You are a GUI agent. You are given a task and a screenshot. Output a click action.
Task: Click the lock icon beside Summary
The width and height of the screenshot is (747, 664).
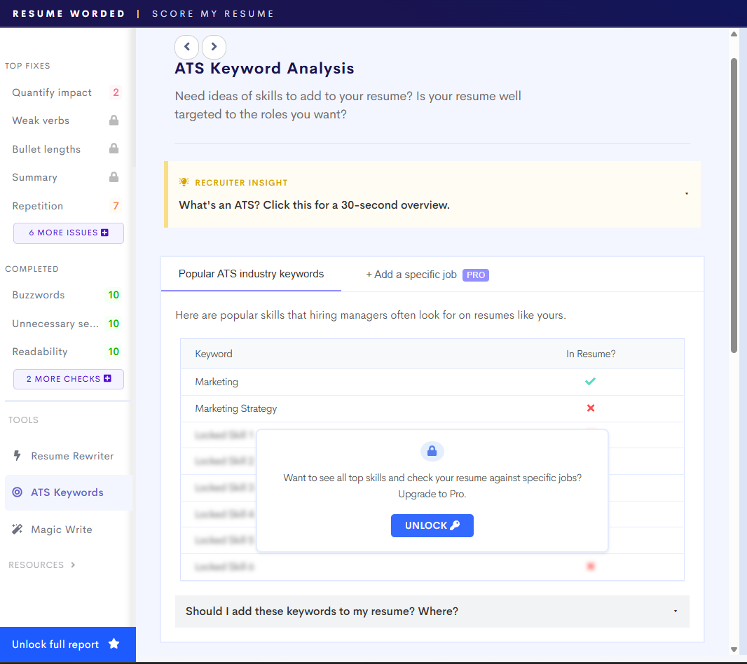pyautogui.click(x=114, y=177)
